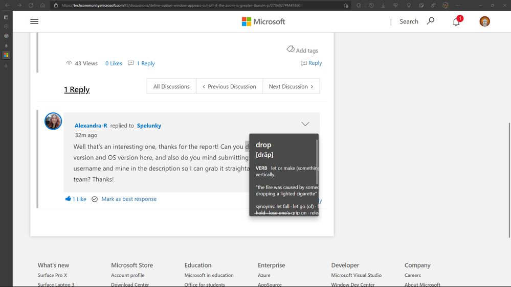The height and width of the screenshot is (287, 511).
Task: Go back to the previous page
Action: click(8, 5)
